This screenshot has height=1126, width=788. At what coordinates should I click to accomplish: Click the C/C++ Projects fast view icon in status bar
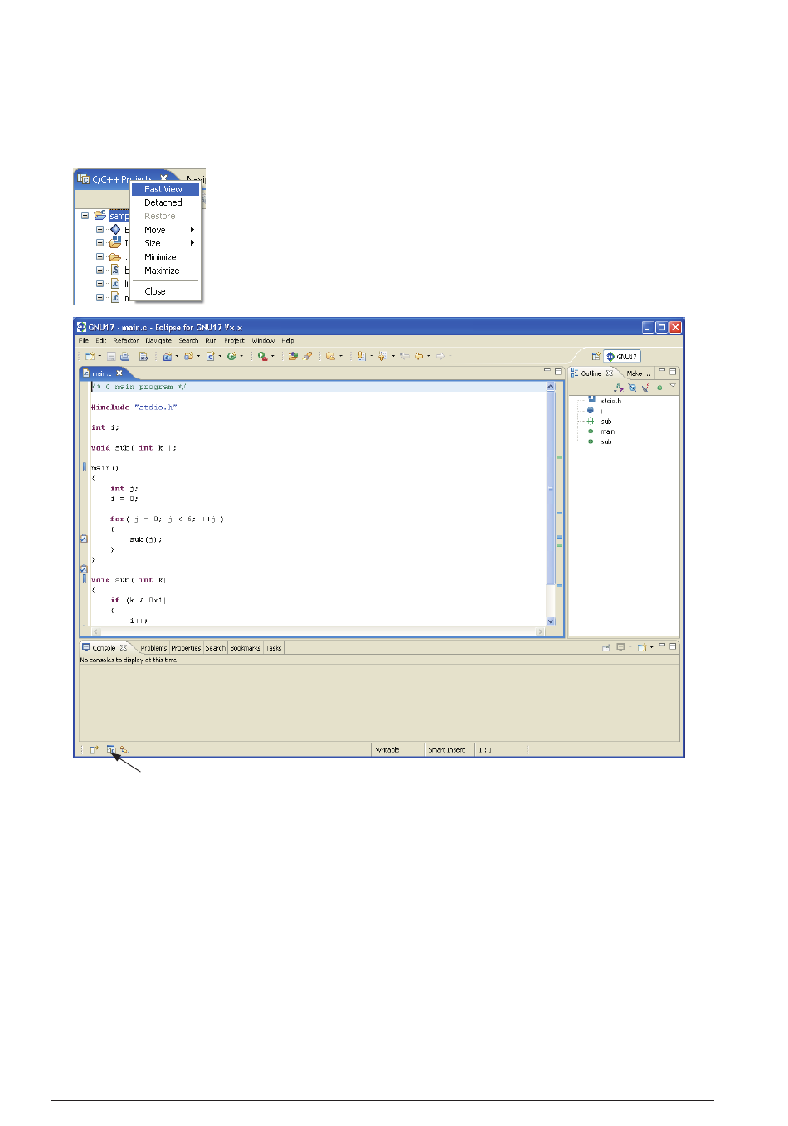point(111,750)
